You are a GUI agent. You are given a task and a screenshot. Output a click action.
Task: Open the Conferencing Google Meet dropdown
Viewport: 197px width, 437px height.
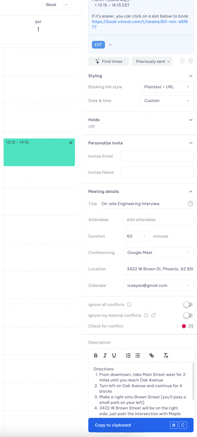click(x=158, y=253)
